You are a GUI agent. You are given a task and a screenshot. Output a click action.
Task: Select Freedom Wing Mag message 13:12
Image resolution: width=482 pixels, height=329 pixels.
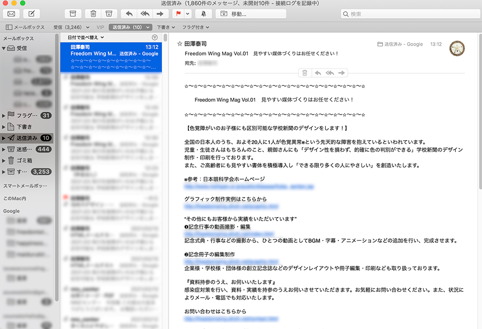[x=111, y=57]
